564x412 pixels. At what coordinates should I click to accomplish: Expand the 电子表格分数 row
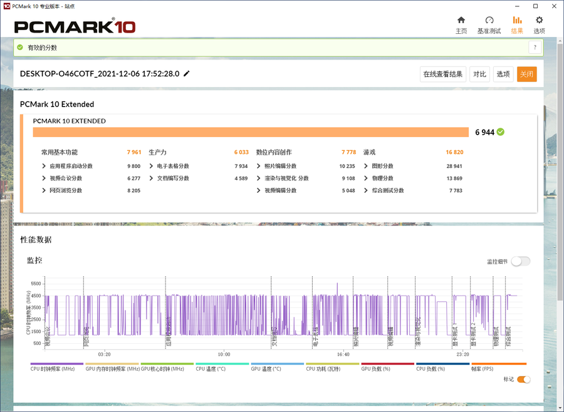152,167
